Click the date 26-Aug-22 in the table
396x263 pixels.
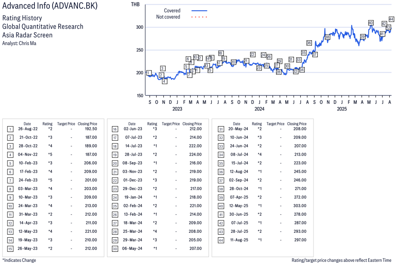click(x=28, y=129)
